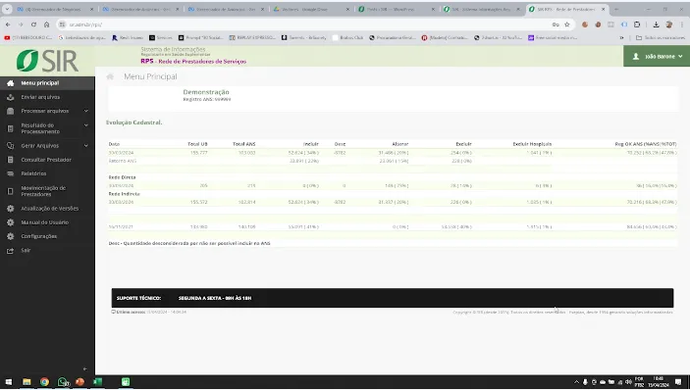
Task: Click the Demonstração operator name
Action: pyautogui.click(x=206, y=92)
